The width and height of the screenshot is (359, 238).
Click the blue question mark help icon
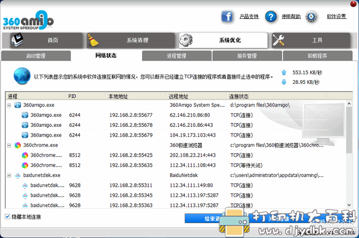[x=271, y=17]
